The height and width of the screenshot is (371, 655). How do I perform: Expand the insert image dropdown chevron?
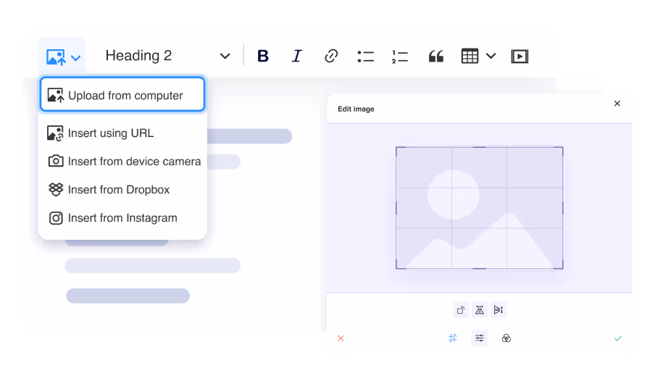tap(77, 57)
